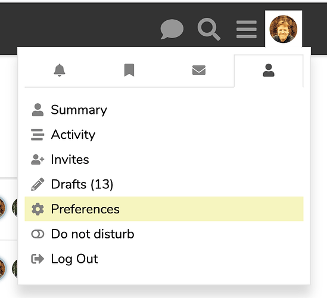
Task: Switch to the messages envelope tab
Action: pos(199,70)
